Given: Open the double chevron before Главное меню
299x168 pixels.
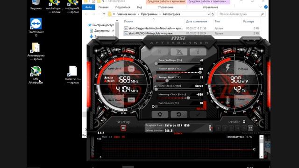Looking at the screenshot, I should (114, 14).
